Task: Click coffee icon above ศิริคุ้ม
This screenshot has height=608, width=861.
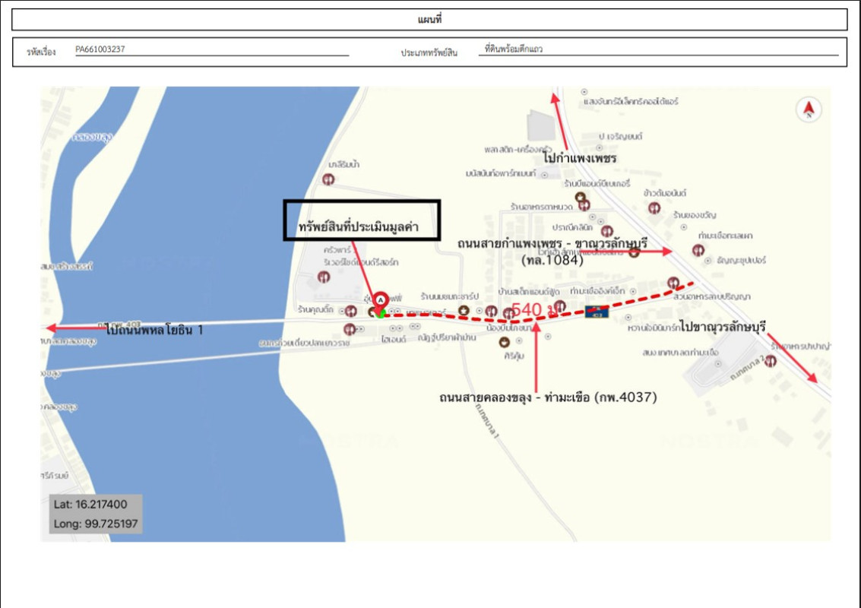Action: [x=504, y=342]
